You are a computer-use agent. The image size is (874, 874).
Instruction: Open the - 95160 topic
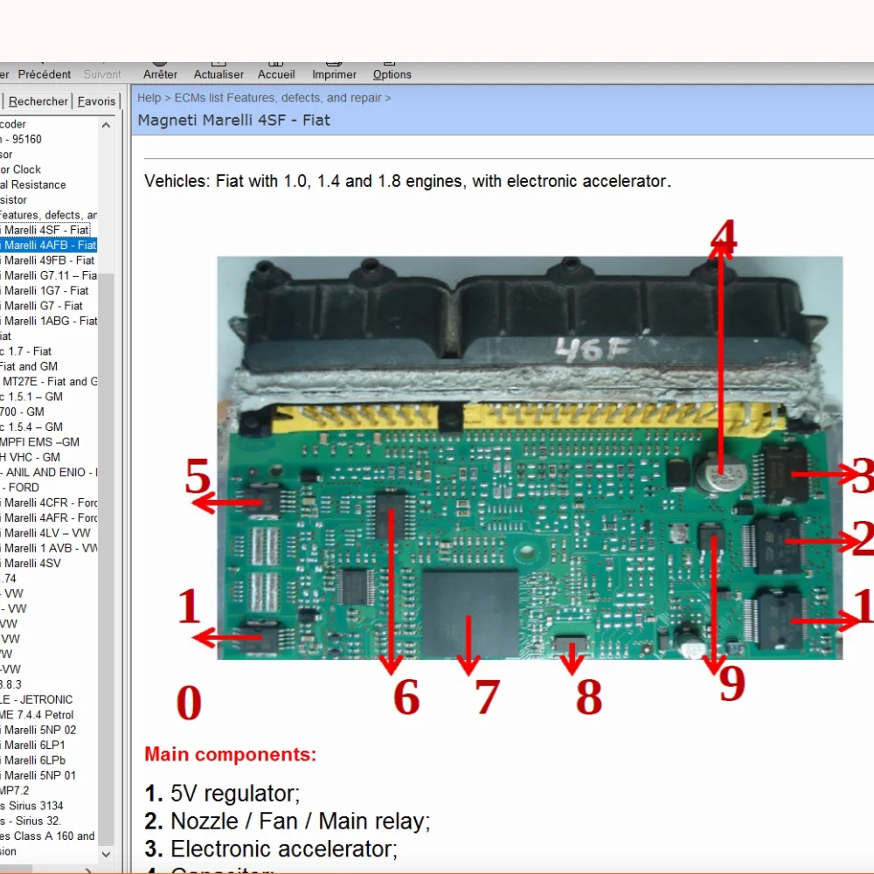[x=21, y=139]
